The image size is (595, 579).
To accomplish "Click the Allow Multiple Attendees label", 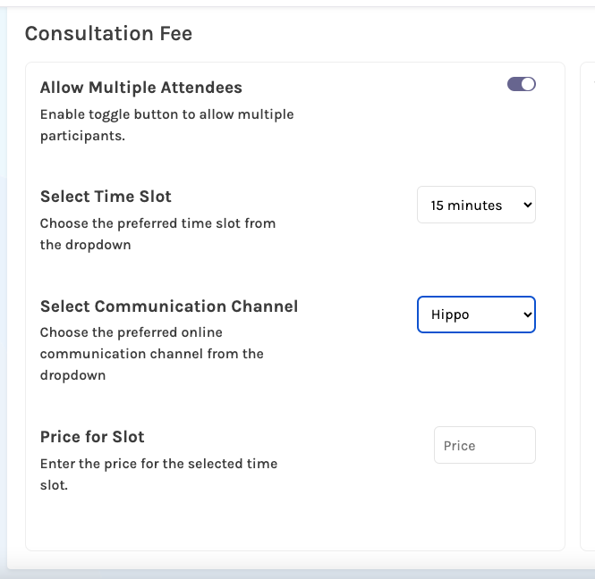I will pyautogui.click(x=141, y=88).
